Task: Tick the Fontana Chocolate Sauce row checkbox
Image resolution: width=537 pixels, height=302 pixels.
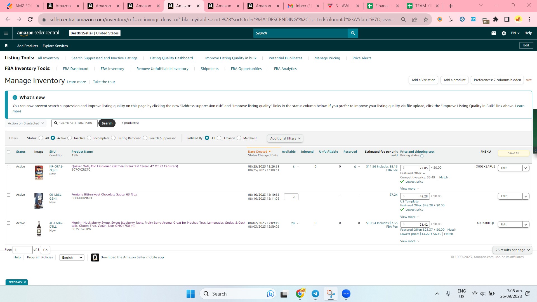Action: click(8, 195)
